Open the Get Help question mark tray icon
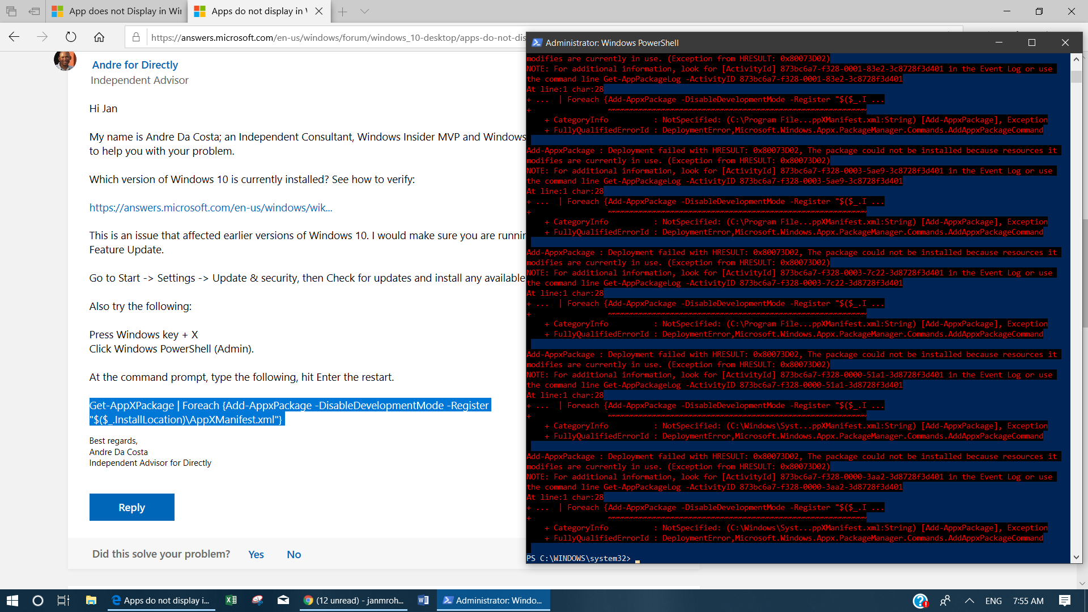The height and width of the screenshot is (612, 1088). (x=920, y=601)
